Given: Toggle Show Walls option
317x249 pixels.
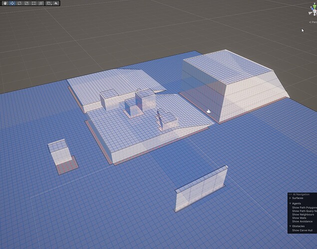Looking at the screenshot, I should [x=299, y=218].
